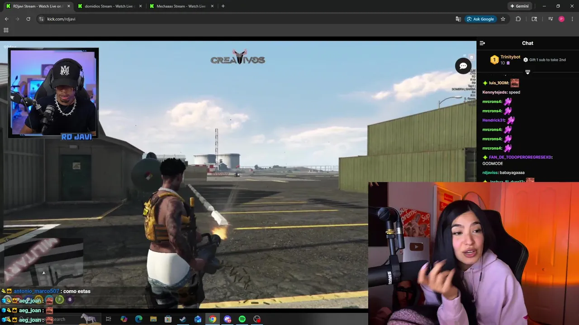The image size is (579, 325).
Task: Open Steam from the taskbar
Action: point(183,319)
